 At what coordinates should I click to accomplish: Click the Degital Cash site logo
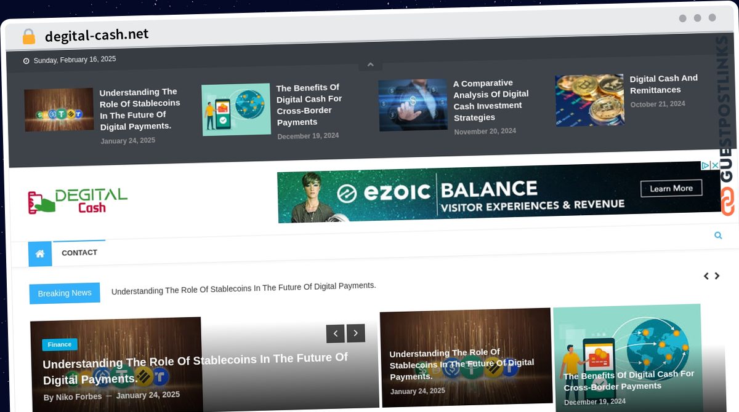78,201
